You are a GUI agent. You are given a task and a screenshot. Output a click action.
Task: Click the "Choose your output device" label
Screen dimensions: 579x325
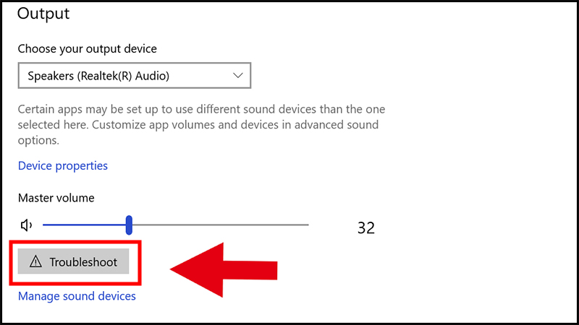pos(87,49)
